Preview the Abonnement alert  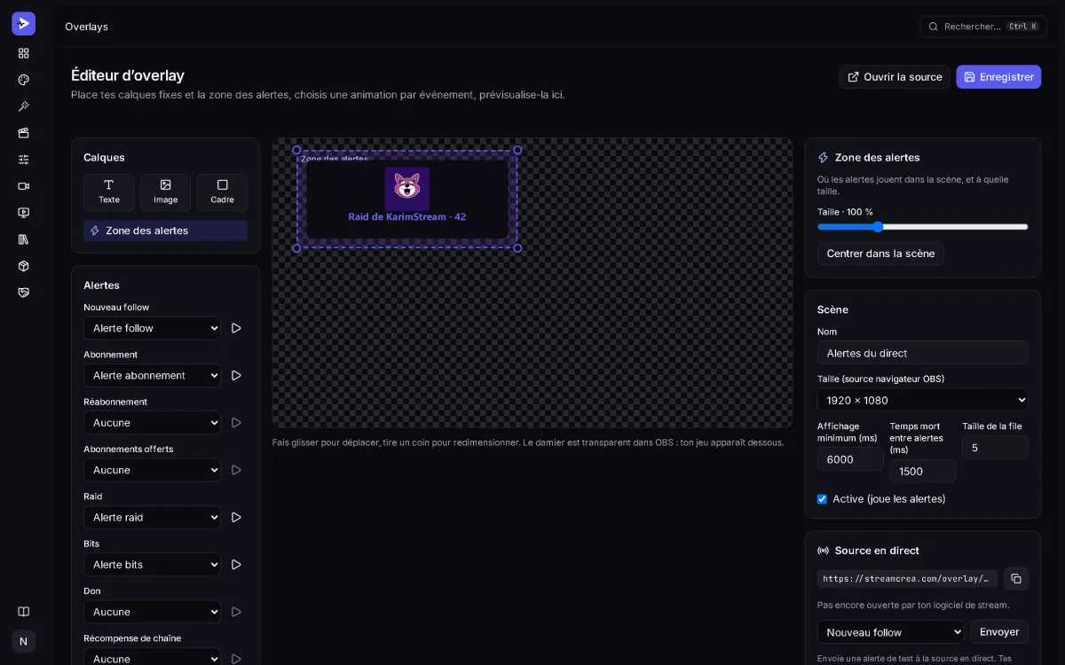click(236, 375)
